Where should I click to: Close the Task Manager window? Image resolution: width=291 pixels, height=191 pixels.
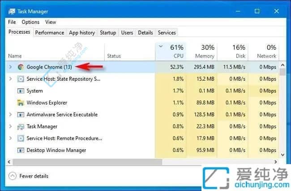277,11
